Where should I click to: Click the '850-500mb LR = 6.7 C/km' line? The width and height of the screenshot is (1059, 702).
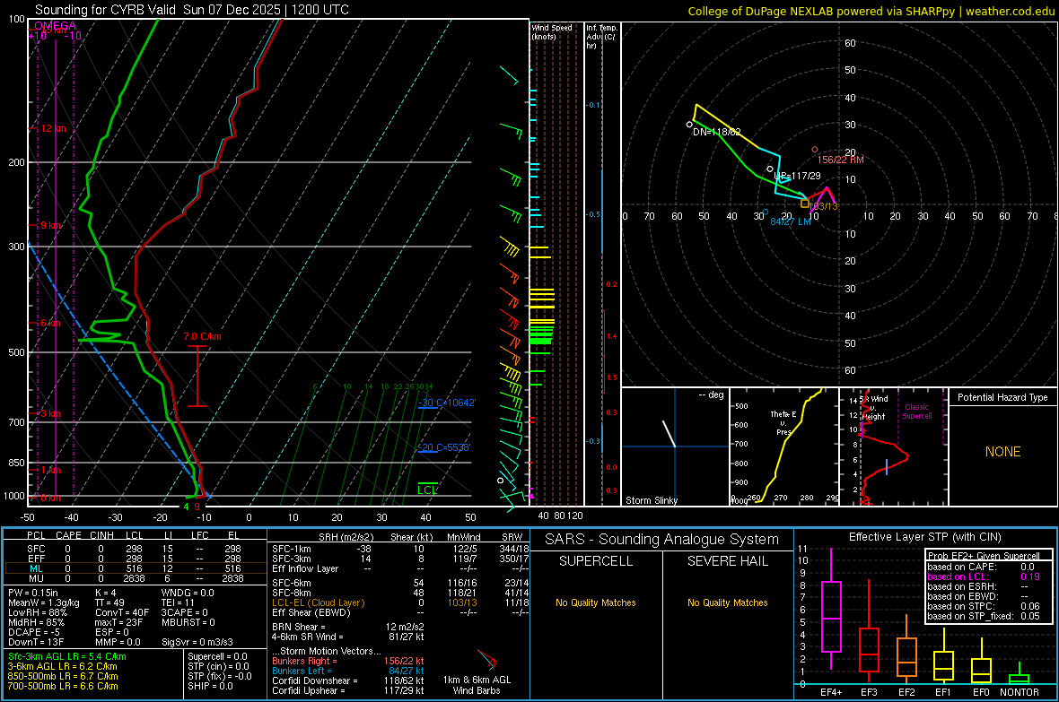point(63,676)
